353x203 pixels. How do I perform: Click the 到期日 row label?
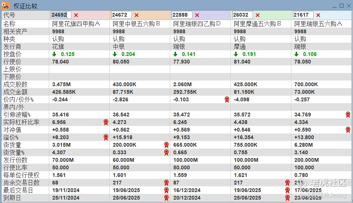coord(12,198)
